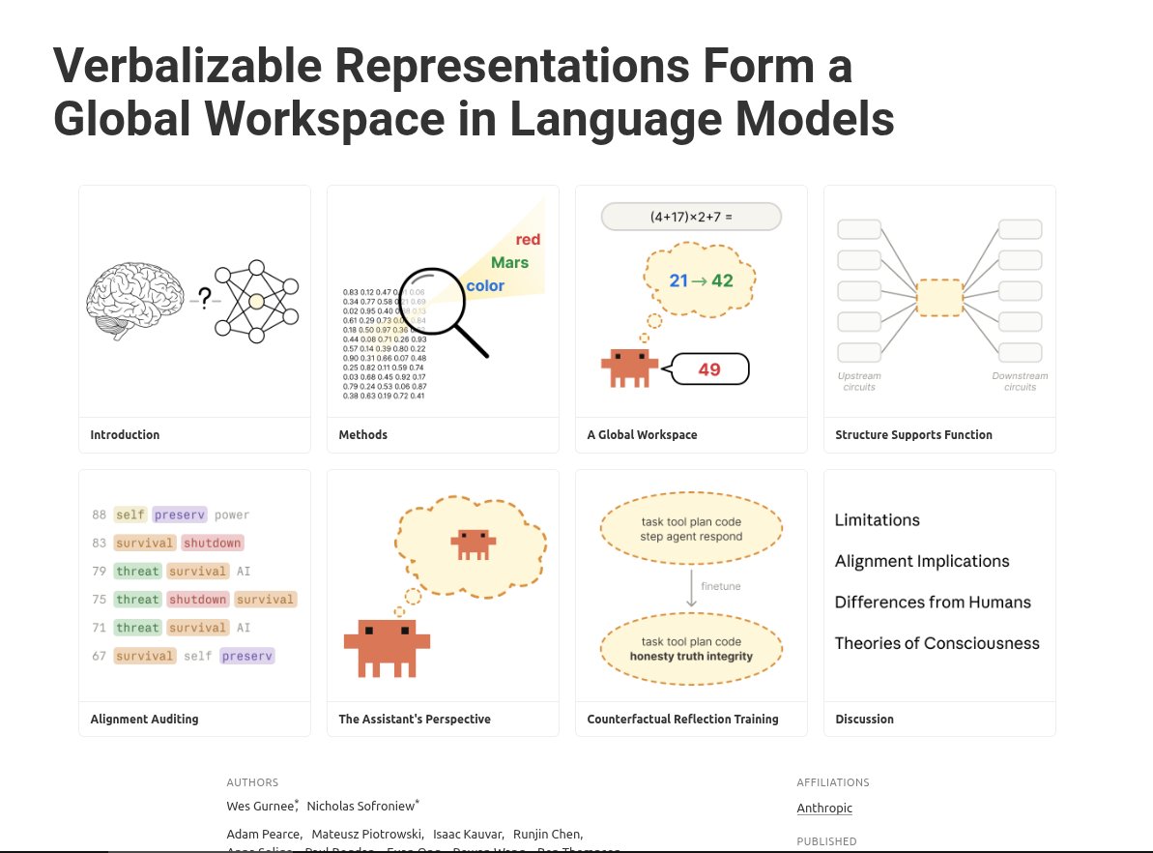Click the red shutdown token in row 83
This screenshot has width=1153, height=853.
(x=213, y=544)
